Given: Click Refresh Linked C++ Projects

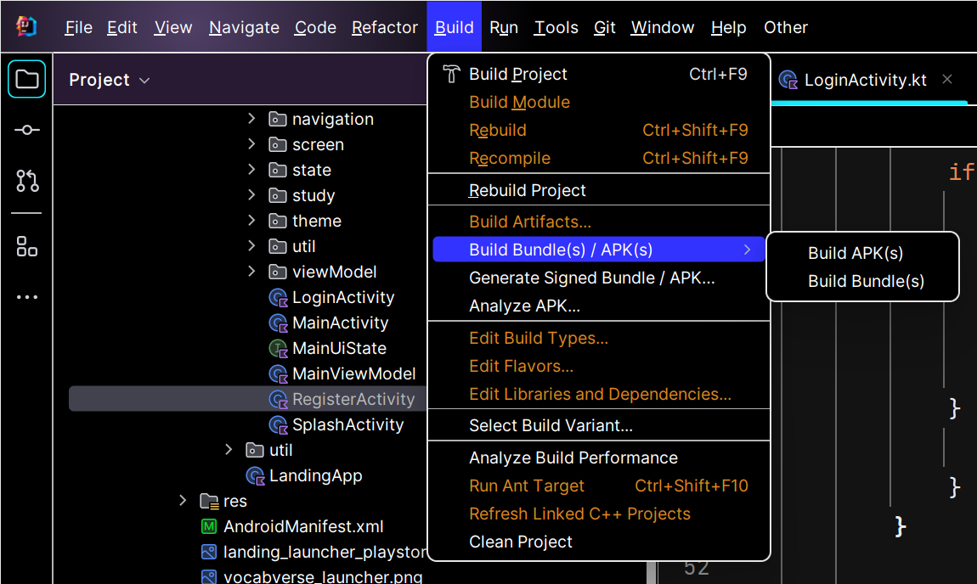Looking at the screenshot, I should click(x=599, y=514).
